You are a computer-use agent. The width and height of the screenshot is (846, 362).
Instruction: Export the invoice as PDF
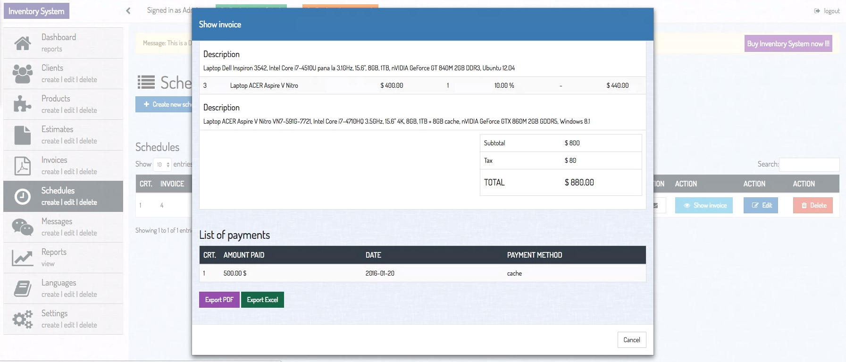(219, 300)
